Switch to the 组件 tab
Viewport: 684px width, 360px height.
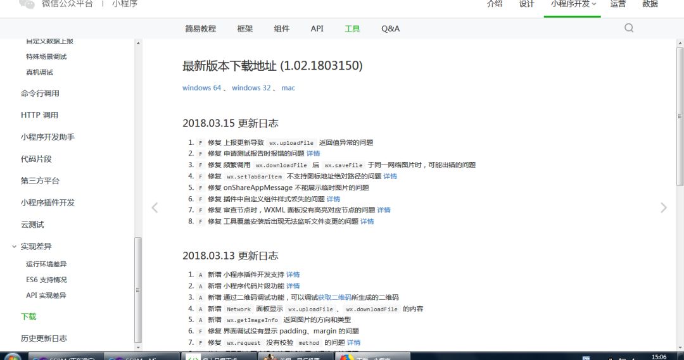tap(281, 28)
